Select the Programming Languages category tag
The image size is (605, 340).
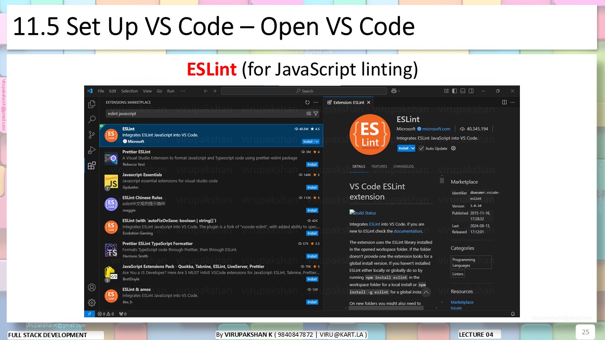[x=471, y=262]
